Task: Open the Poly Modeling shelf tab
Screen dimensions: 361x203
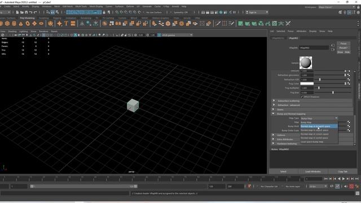Action: (27, 18)
